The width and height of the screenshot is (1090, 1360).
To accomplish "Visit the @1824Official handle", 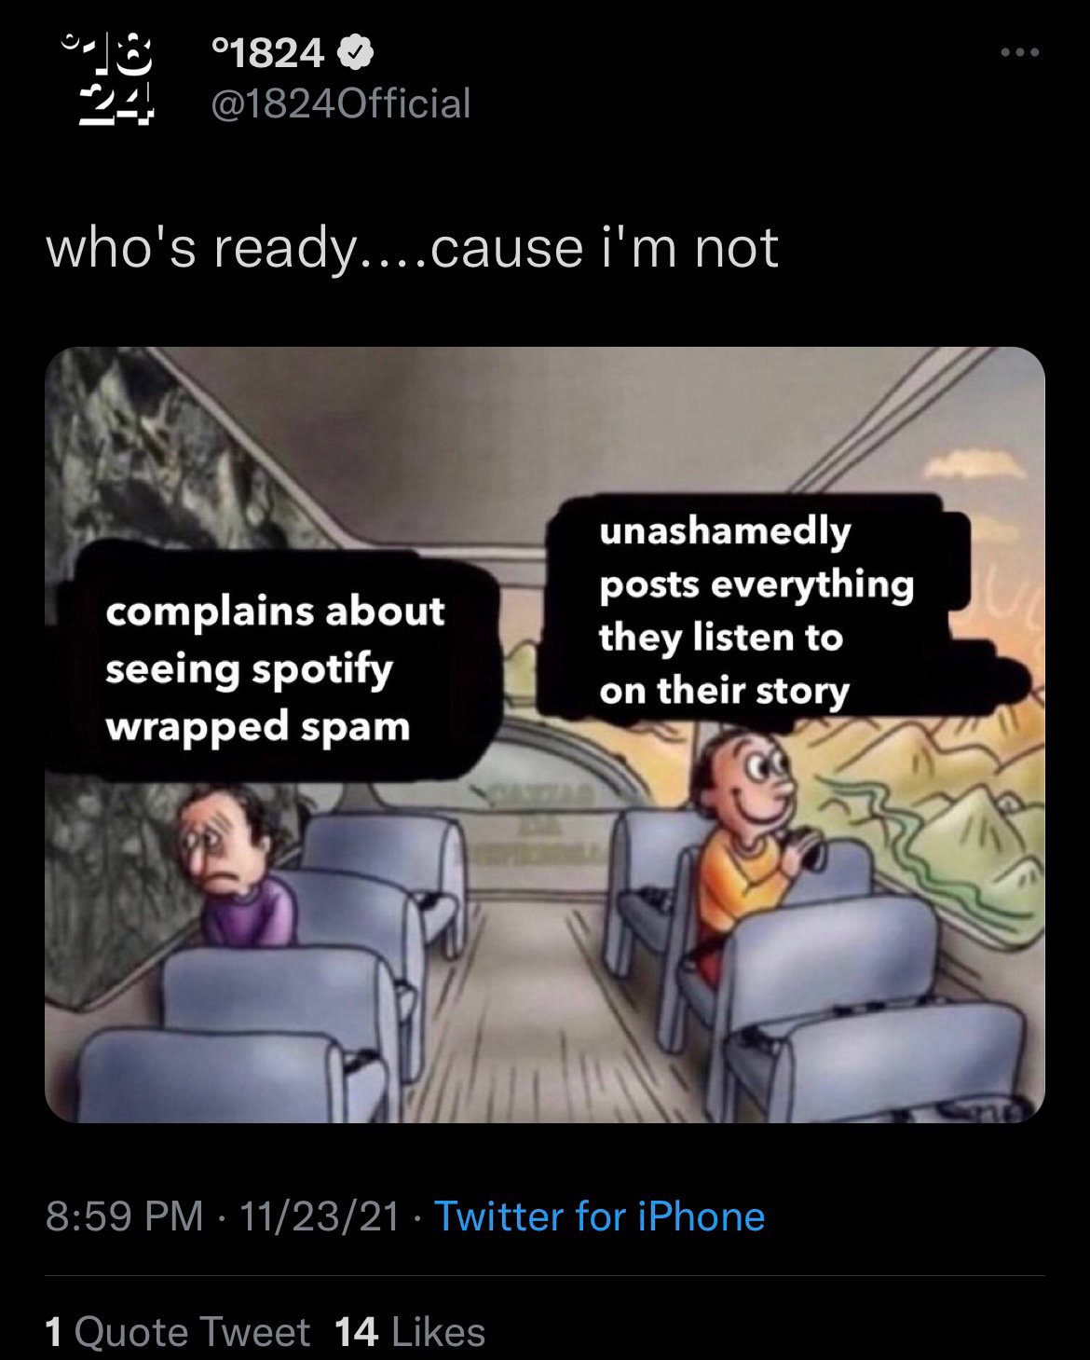I will [x=342, y=103].
